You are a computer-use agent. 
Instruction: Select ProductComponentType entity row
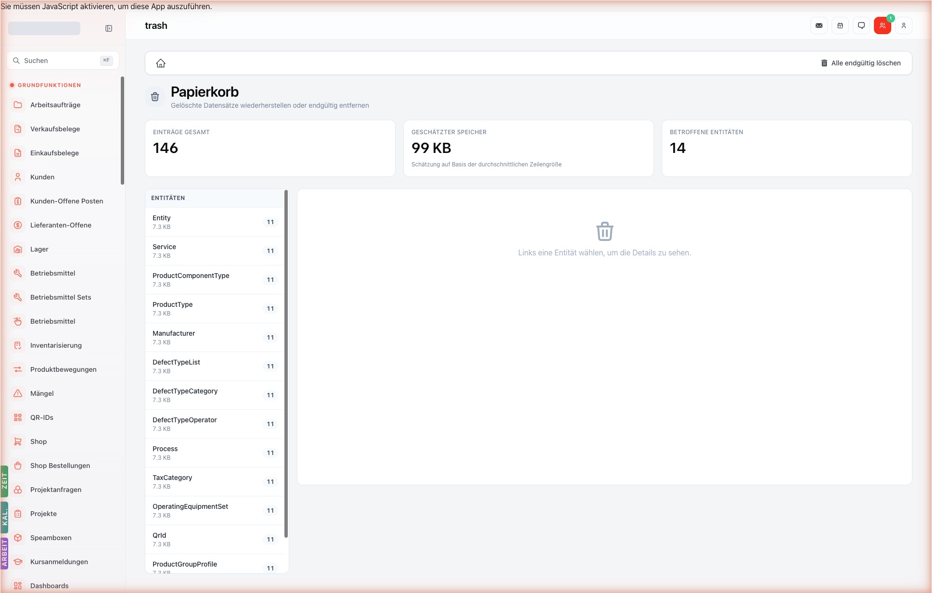[215, 279]
